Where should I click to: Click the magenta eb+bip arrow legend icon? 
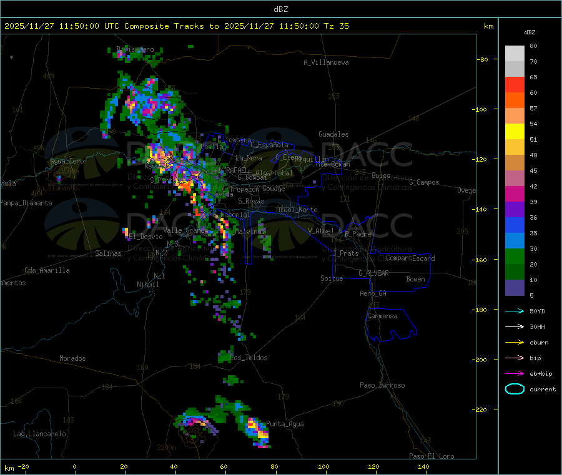[515, 374]
